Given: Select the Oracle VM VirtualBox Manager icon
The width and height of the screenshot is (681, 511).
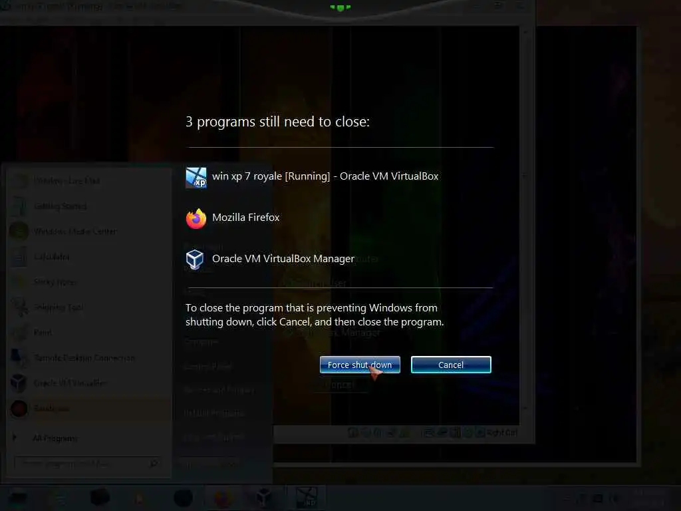Looking at the screenshot, I should click(x=195, y=259).
